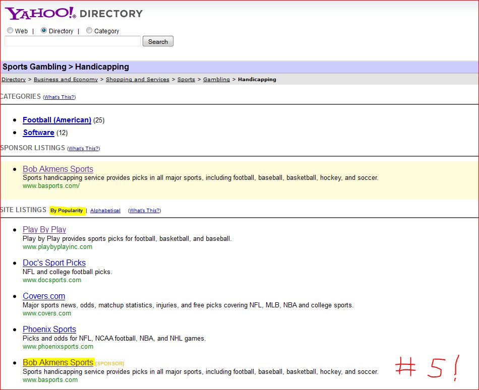Click the www.basports.com URL in site listings

point(50,380)
